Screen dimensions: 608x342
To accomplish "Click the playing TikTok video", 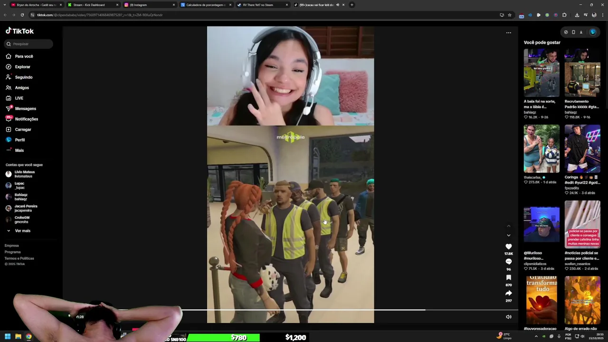I will pyautogui.click(x=290, y=174).
